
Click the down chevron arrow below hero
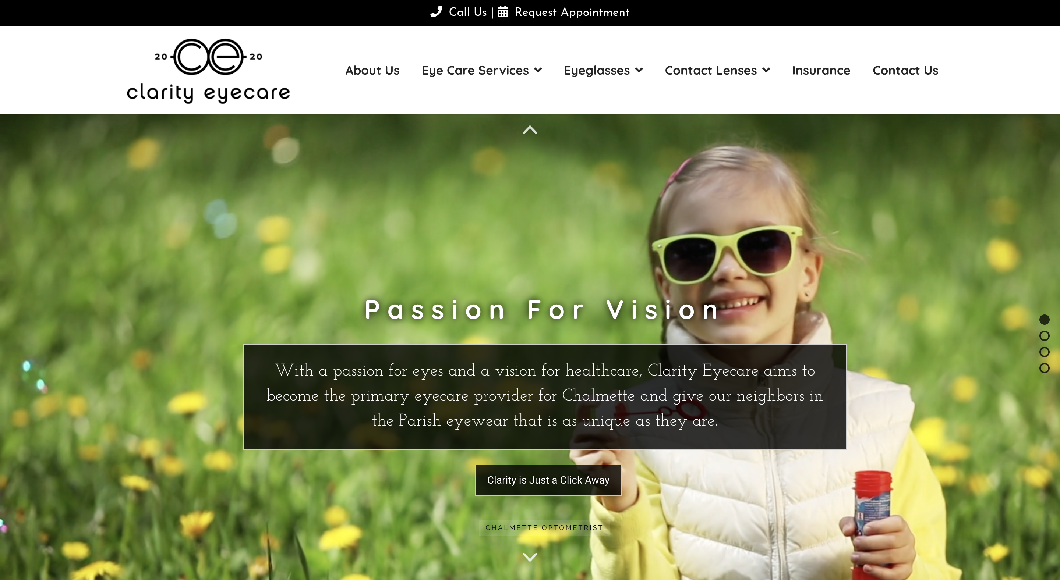click(530, 557)
